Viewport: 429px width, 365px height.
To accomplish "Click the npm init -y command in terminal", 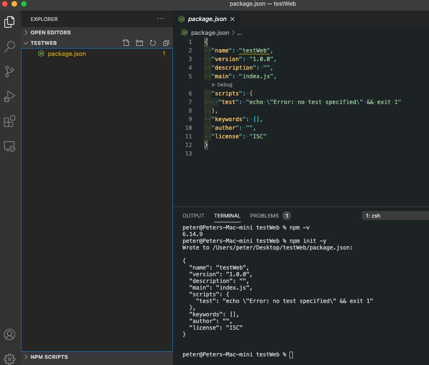I will (x=308, y=241).
